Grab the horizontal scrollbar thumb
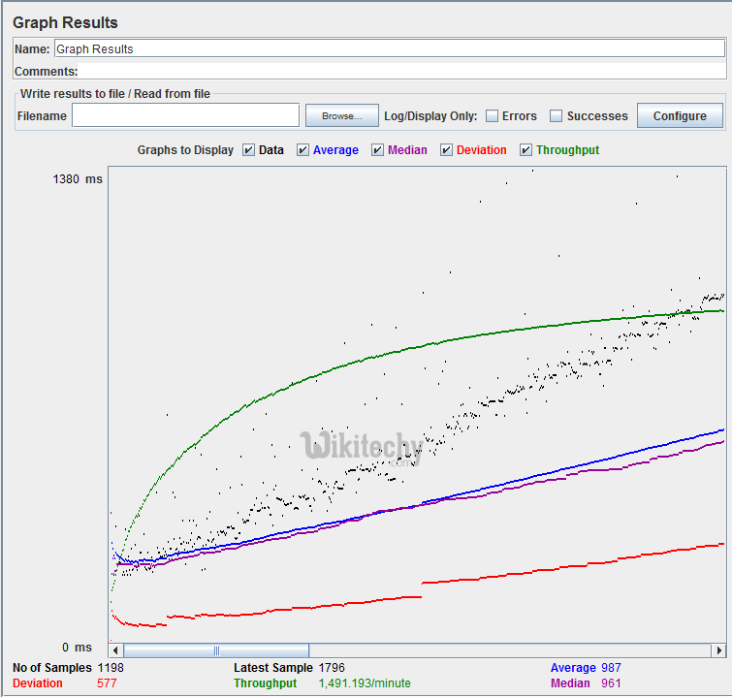Viewport: 732px width, 698px height. click(216, 650)
